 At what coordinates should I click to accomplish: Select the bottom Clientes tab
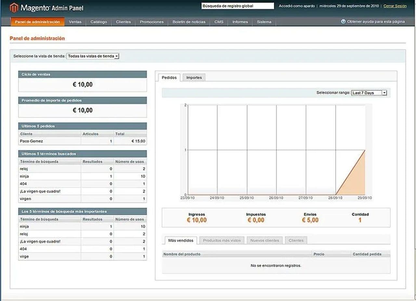click(296, 240)
